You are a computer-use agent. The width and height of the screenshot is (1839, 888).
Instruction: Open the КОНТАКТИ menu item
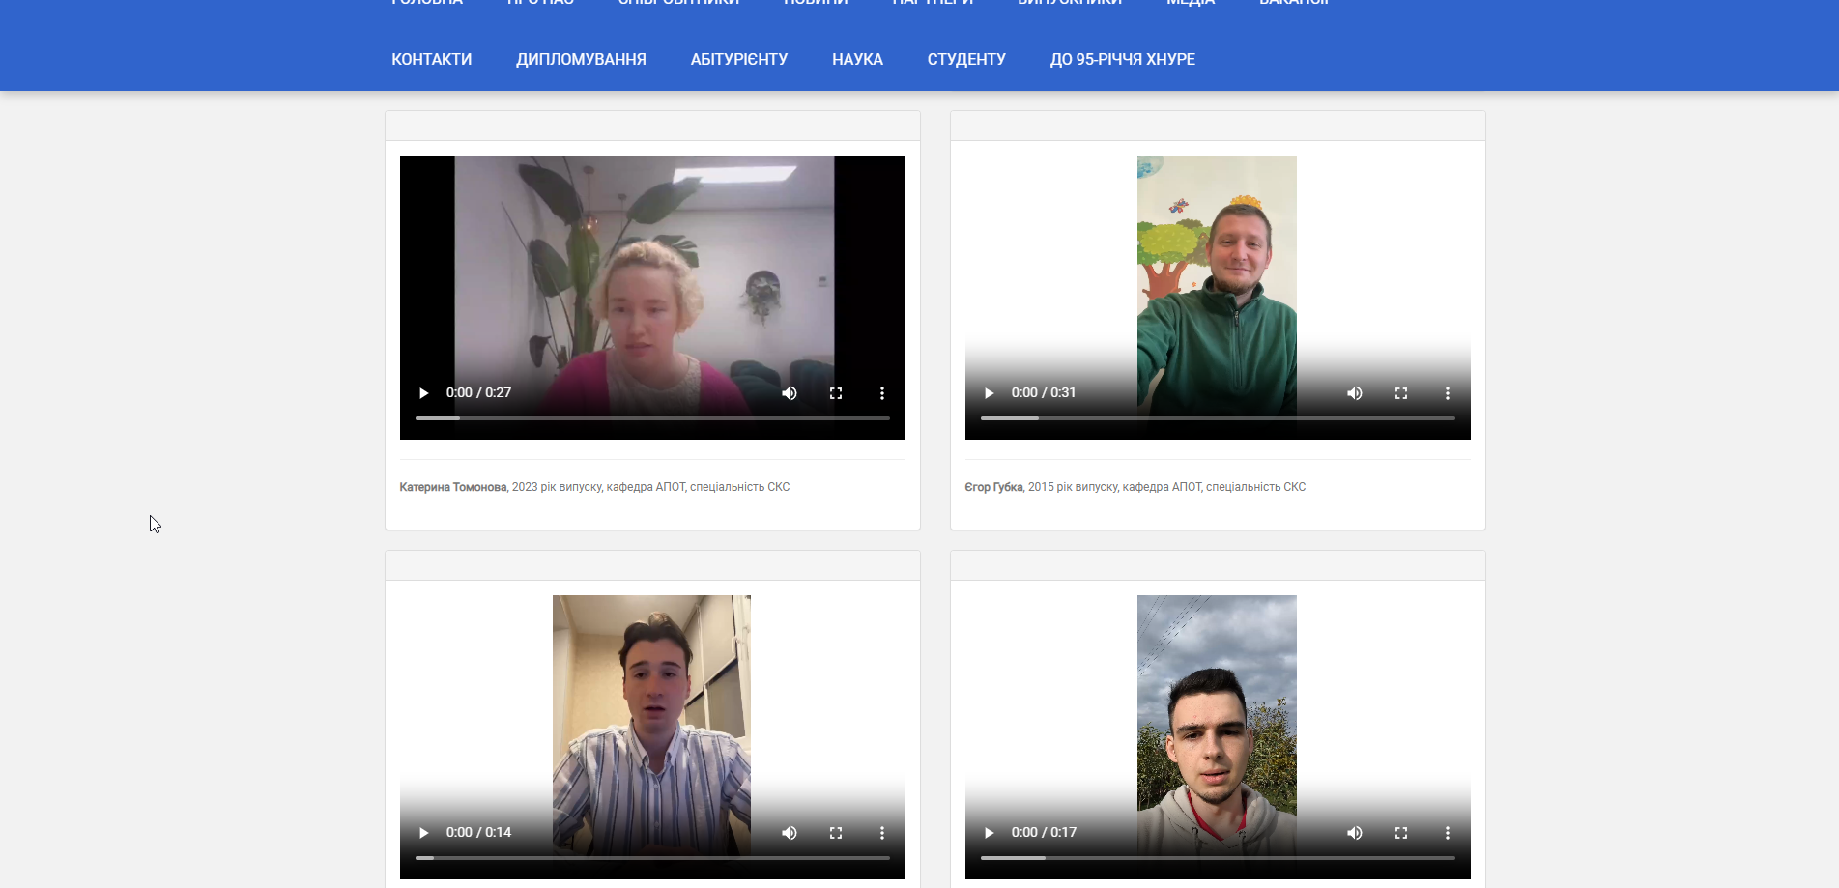[x=431, y=59]
